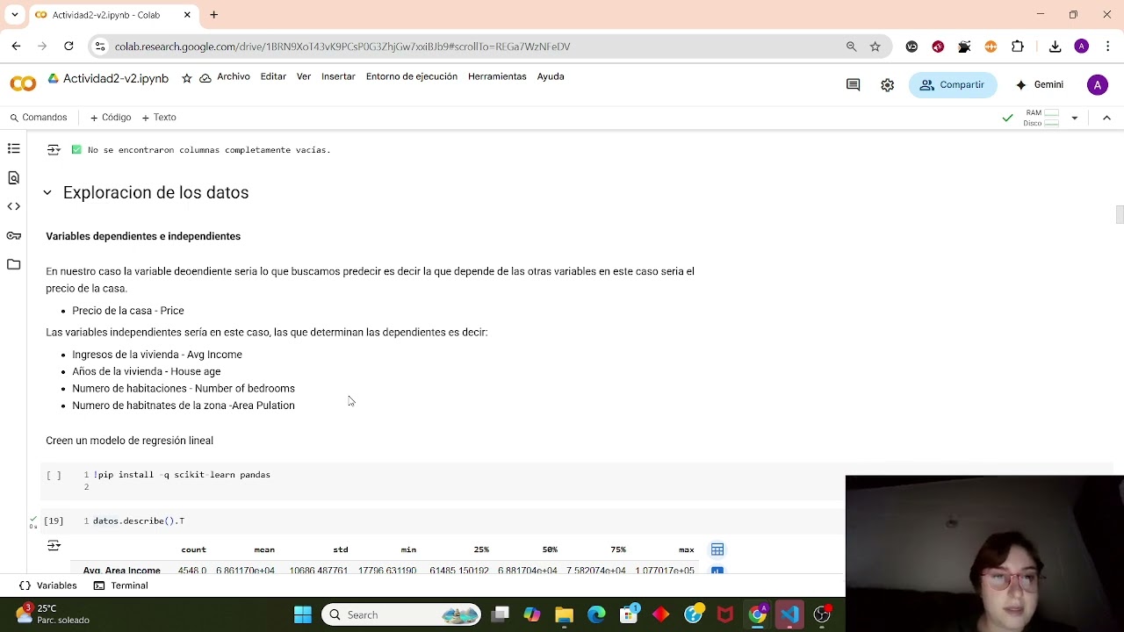1124x632 pixels.
Task: Open the Entorno de ejecución menu
Action: click(x=412, y=76)
